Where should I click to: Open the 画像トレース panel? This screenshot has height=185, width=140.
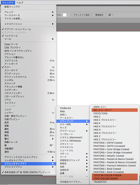28,142
